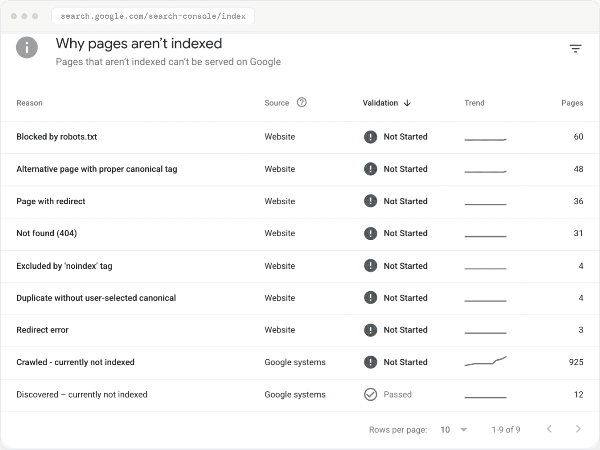This screenshot has height=450, width=600.
Task: Open the rows per page dropdown
Action: point(454,430)
